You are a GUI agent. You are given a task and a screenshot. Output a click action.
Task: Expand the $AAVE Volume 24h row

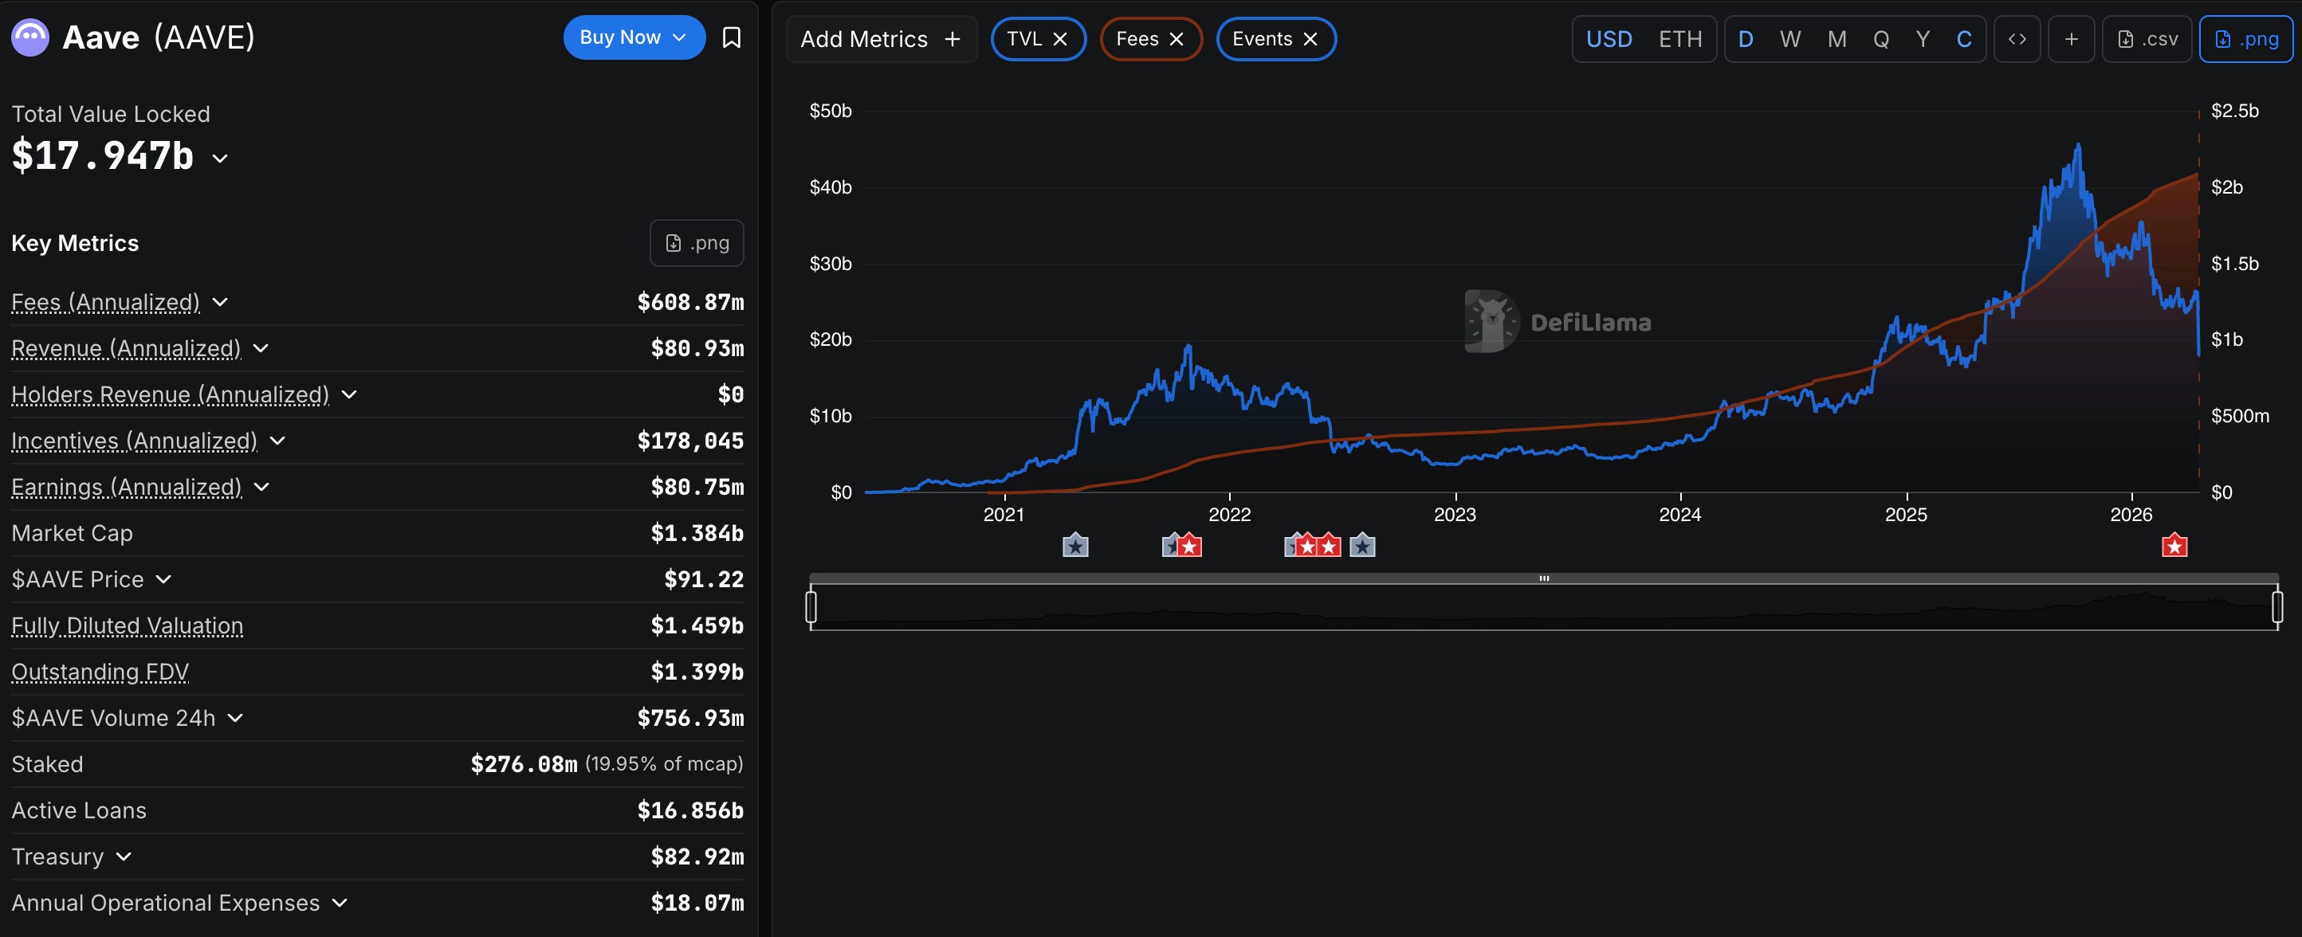(235, 718)
